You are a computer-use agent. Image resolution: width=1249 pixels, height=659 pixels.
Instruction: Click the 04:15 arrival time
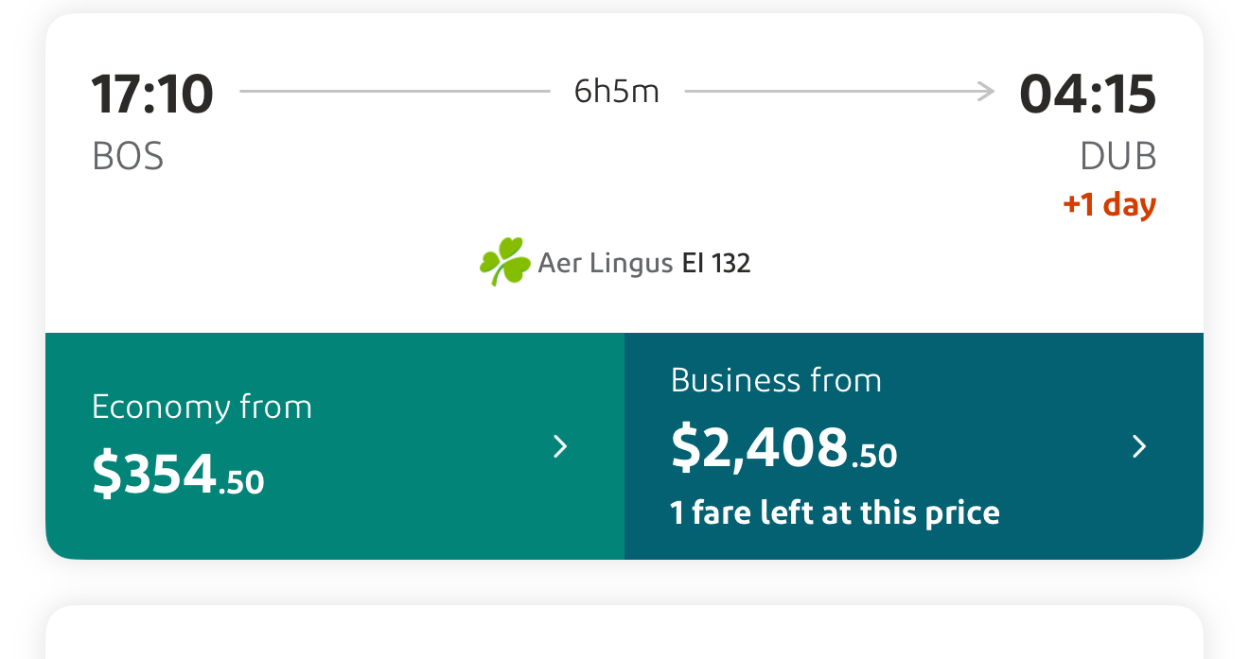pyautogui.click(x=1087, y=94)
